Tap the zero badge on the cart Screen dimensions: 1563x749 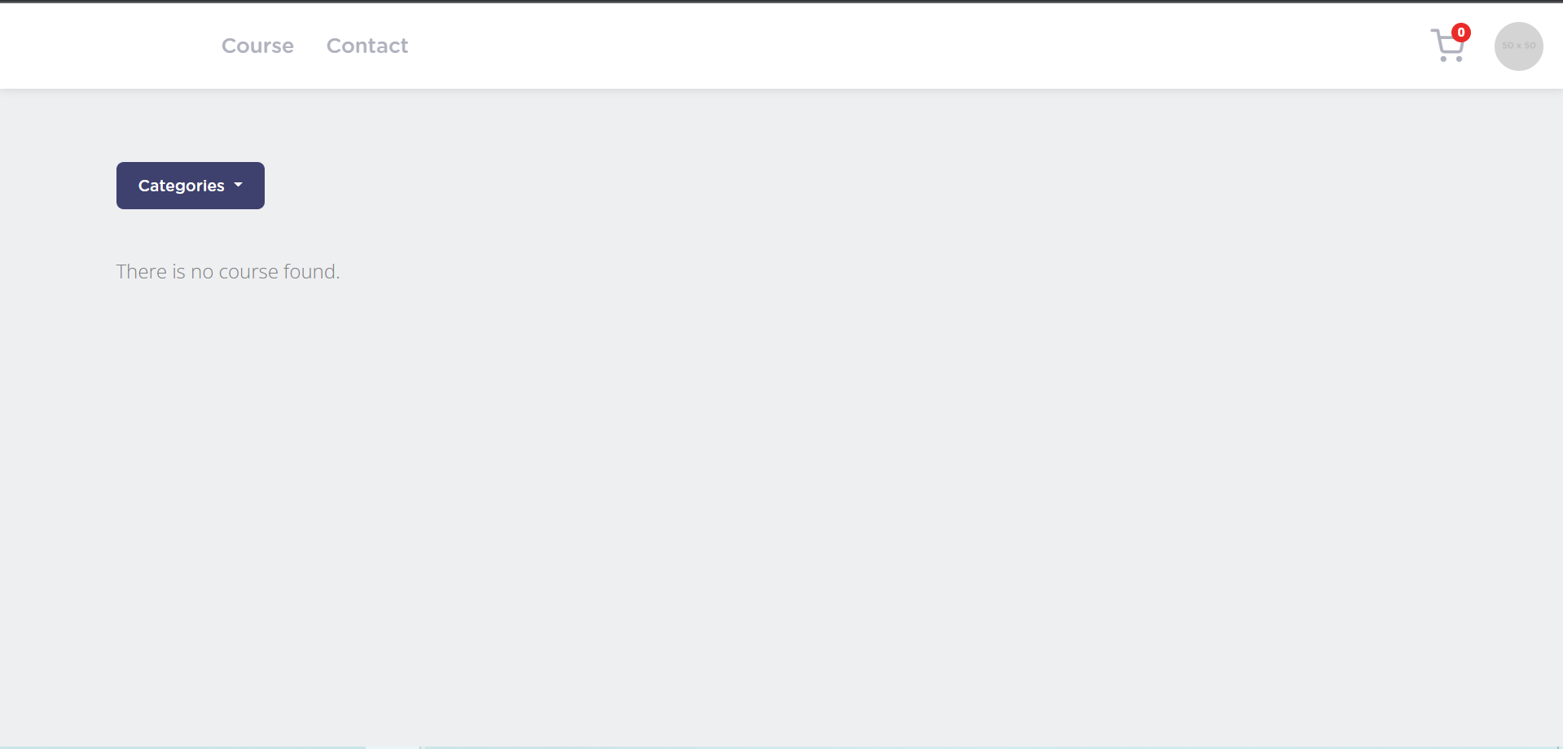pyautogui.click(x=1461, y=33)
